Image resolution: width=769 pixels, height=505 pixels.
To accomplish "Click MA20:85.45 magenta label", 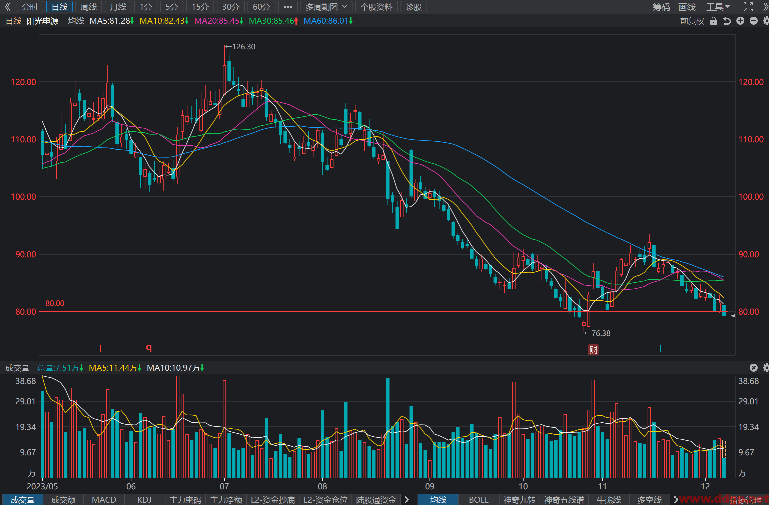I will click(x=219, y=21).
